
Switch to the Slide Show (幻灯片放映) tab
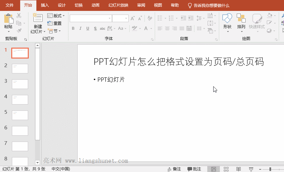pos(118,5)
